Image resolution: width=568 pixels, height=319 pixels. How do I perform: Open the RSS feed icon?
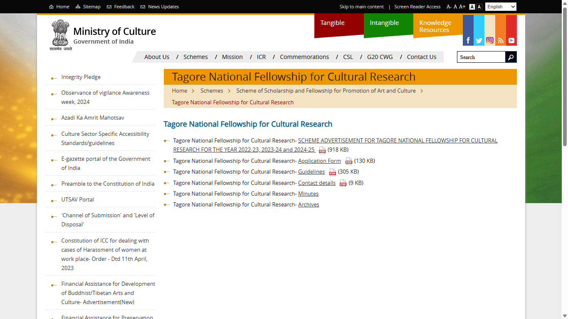pyautogui.click(x=500, y=40)
